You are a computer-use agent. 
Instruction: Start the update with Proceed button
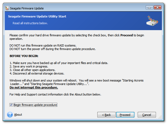tap(125, 115)
